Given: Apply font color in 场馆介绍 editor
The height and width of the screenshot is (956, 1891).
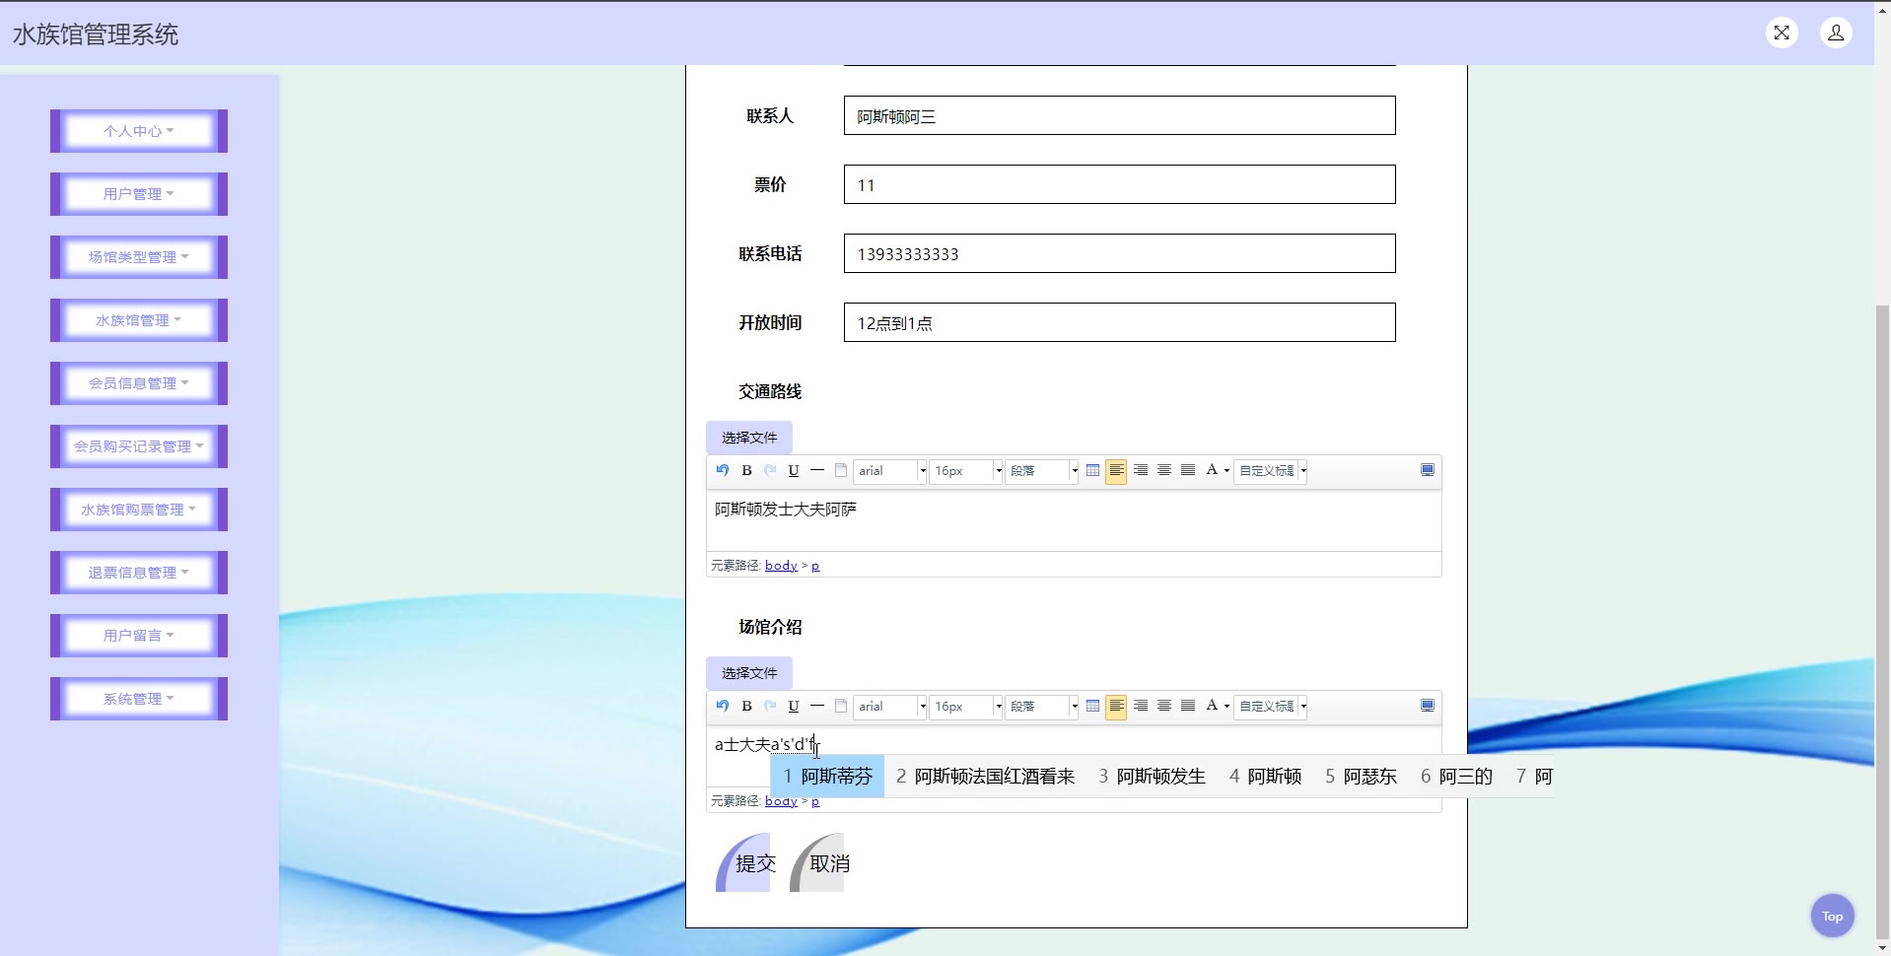Looking at the screenshot, I should (x=1212, y=706).
